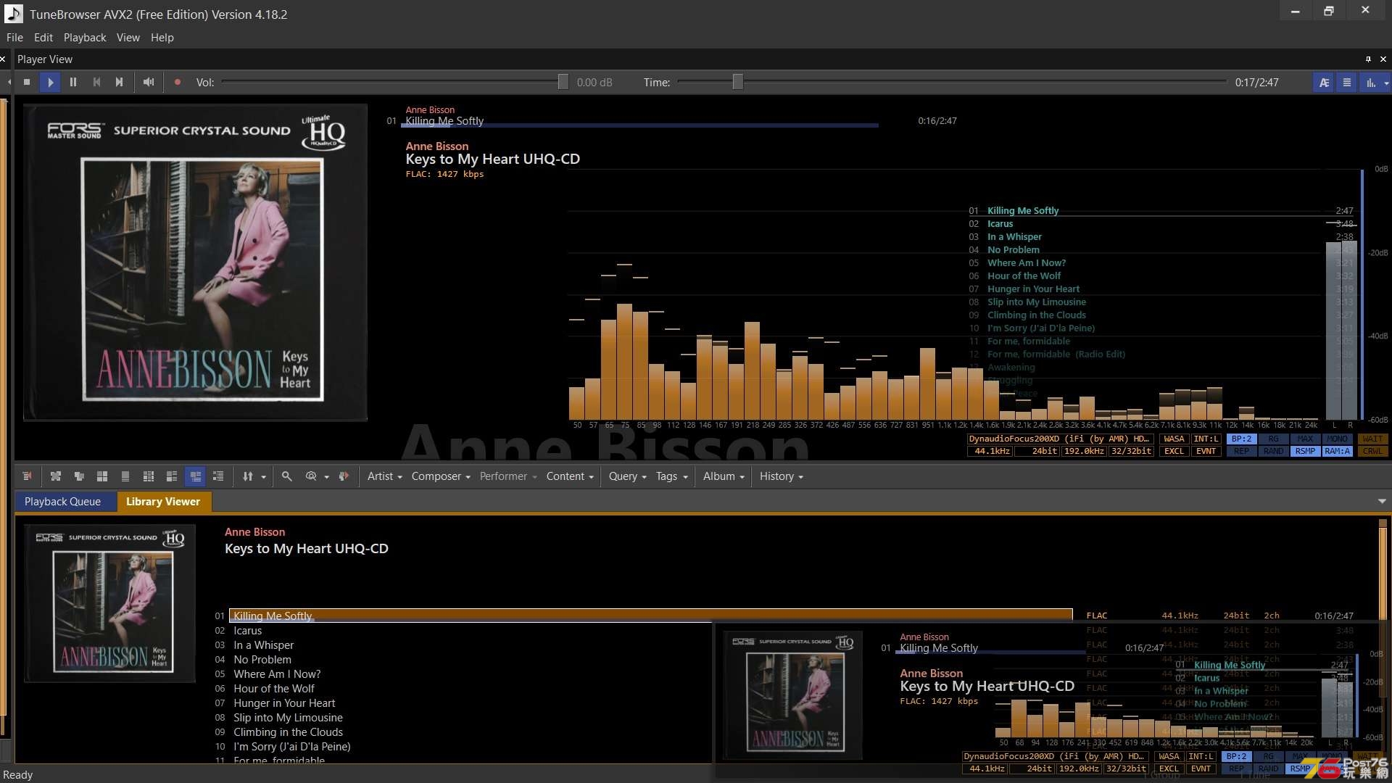Click the DynaudioFocus200XD device name
The width and height of the screenshot is (1392, 783).
pyautogui.click(x=1059, y=439)
